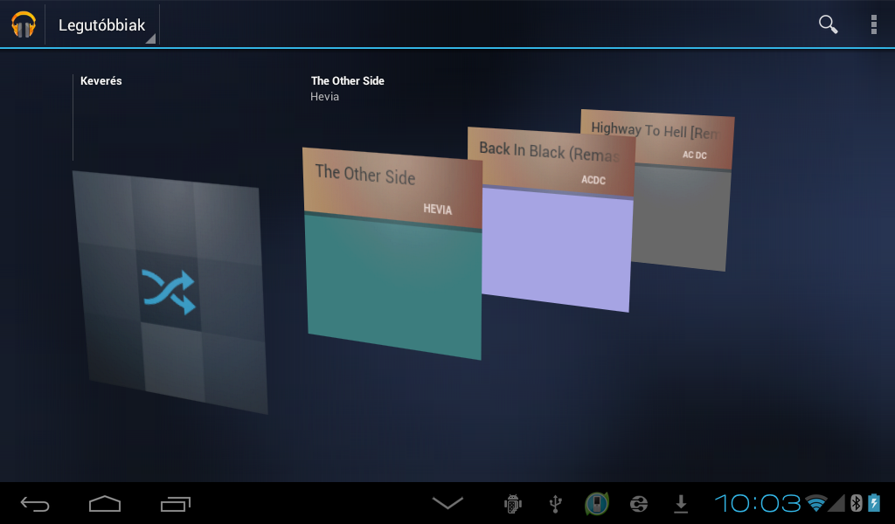Open the clock showing 10:03
This screenshot has width=895, height=524.
tap(758, 503)
